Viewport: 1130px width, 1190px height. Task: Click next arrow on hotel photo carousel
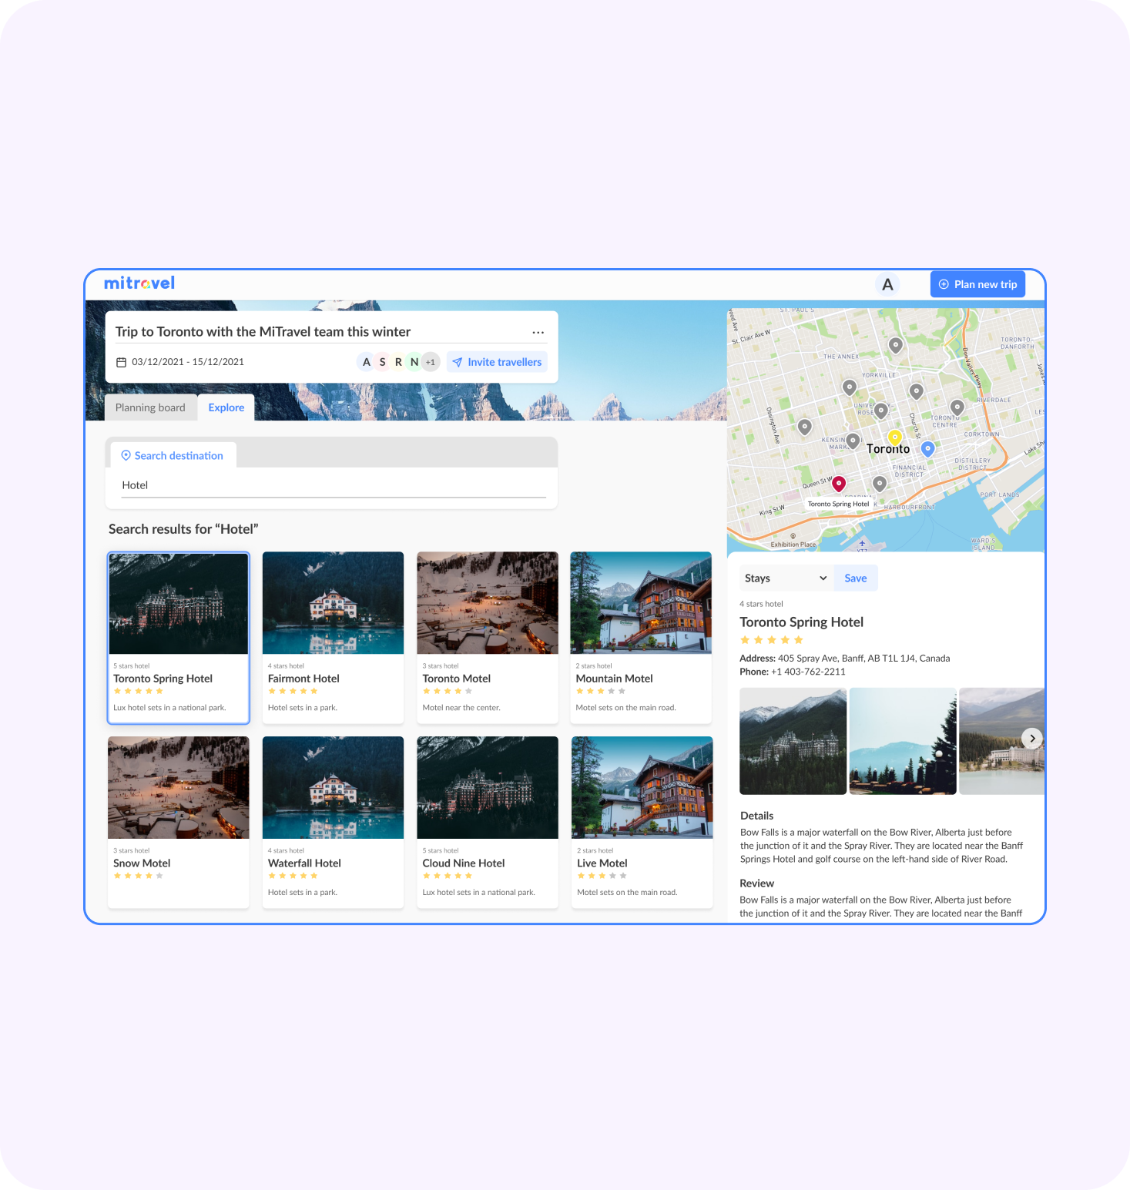coord(1031,738)
